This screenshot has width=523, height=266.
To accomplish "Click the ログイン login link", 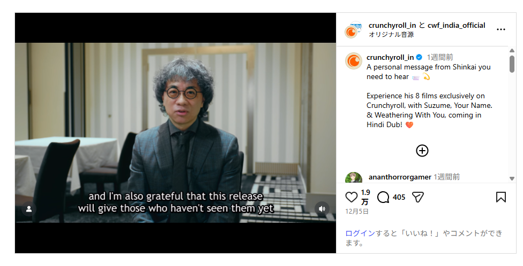I will [x=360, y=233].
